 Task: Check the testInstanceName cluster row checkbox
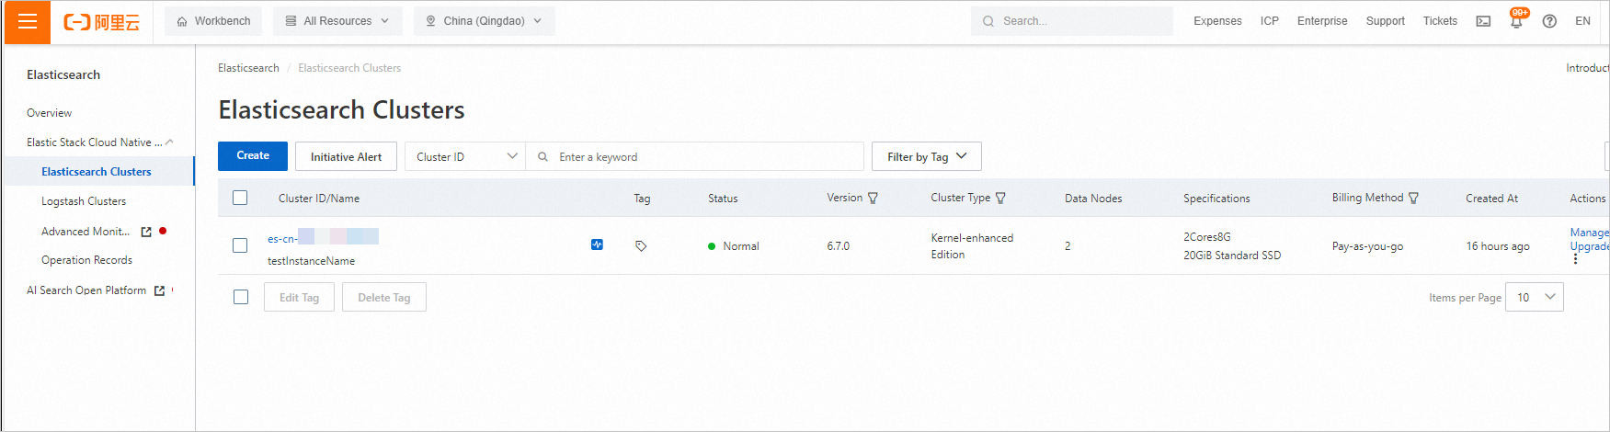click(x=240, y=245)
